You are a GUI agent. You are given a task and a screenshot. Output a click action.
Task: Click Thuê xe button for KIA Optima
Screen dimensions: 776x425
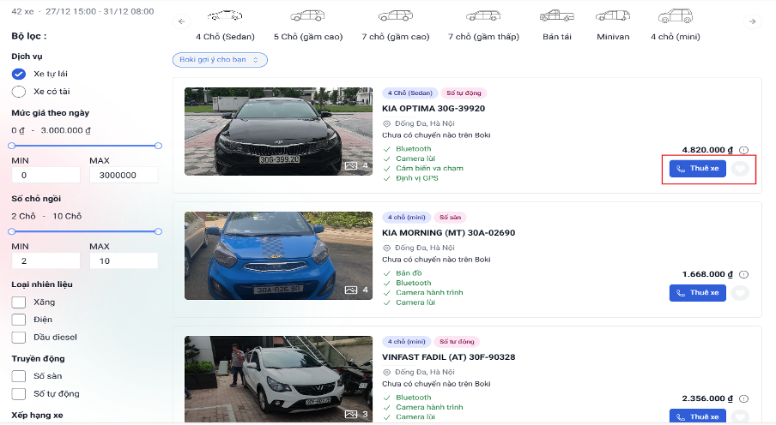tap(698, 169)
